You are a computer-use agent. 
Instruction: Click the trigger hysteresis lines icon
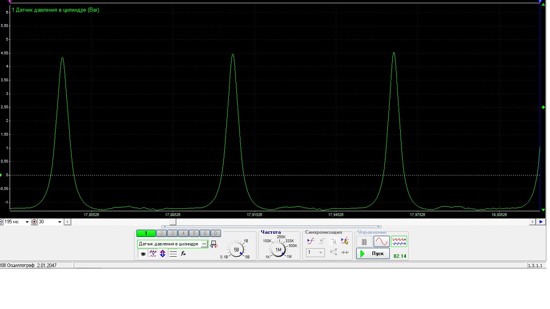click(x=334, y=253)
